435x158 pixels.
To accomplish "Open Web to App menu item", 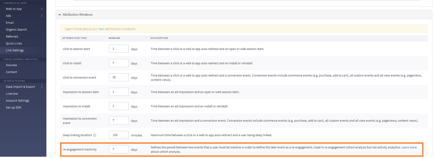I will [14, 9].
